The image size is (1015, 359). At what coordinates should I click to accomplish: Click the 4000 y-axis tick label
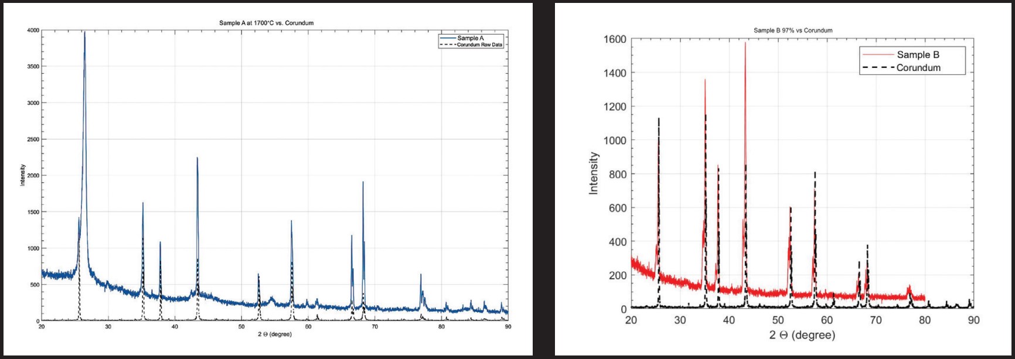click(x=33, y=30)
